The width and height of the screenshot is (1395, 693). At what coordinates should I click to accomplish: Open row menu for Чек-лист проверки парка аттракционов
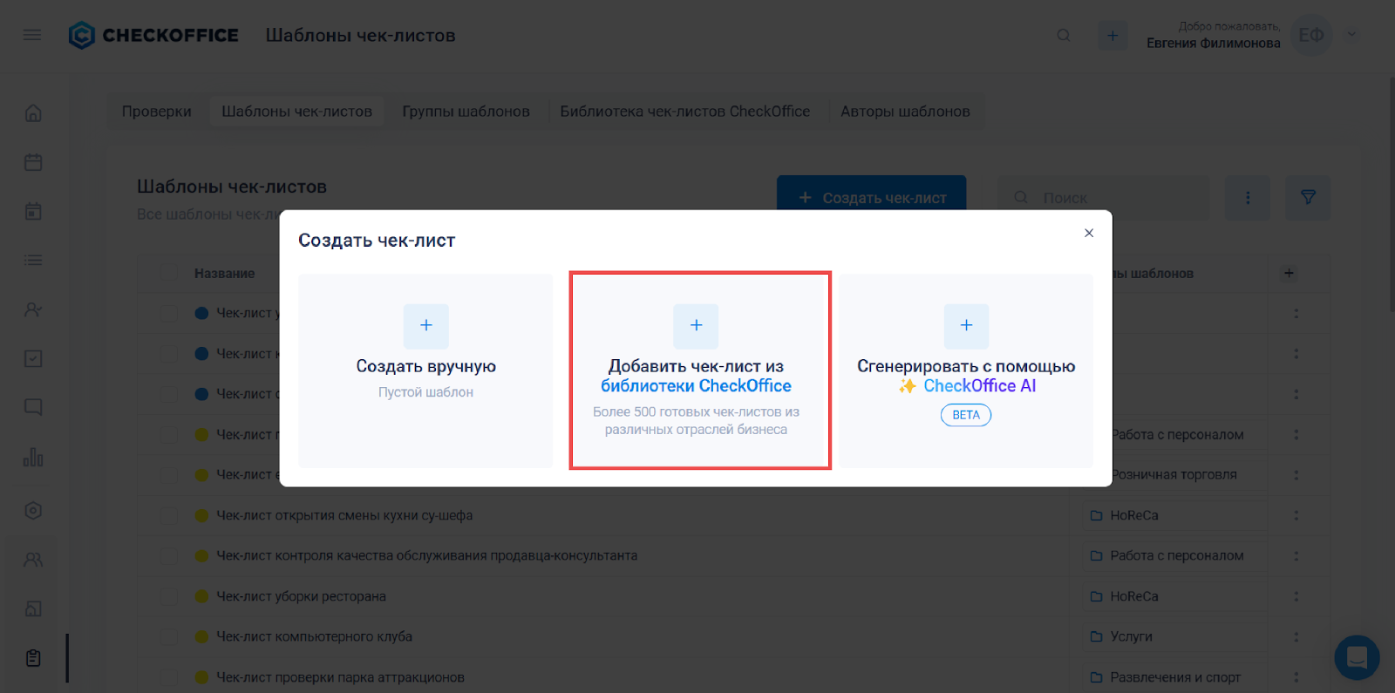click(x=1296, y=677)
